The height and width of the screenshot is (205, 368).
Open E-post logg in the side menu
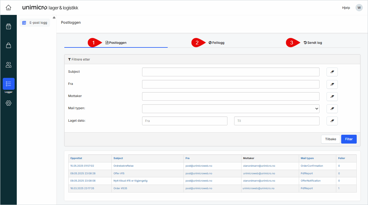(x=35, y=23)
